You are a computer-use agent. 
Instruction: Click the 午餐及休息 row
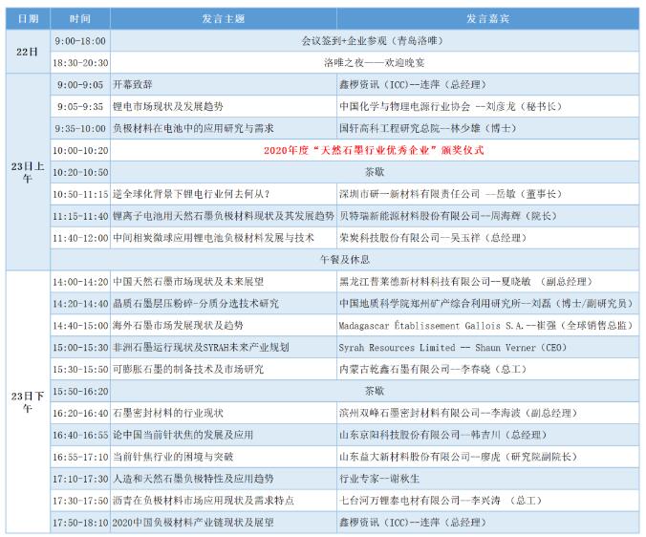click(344, 260)
